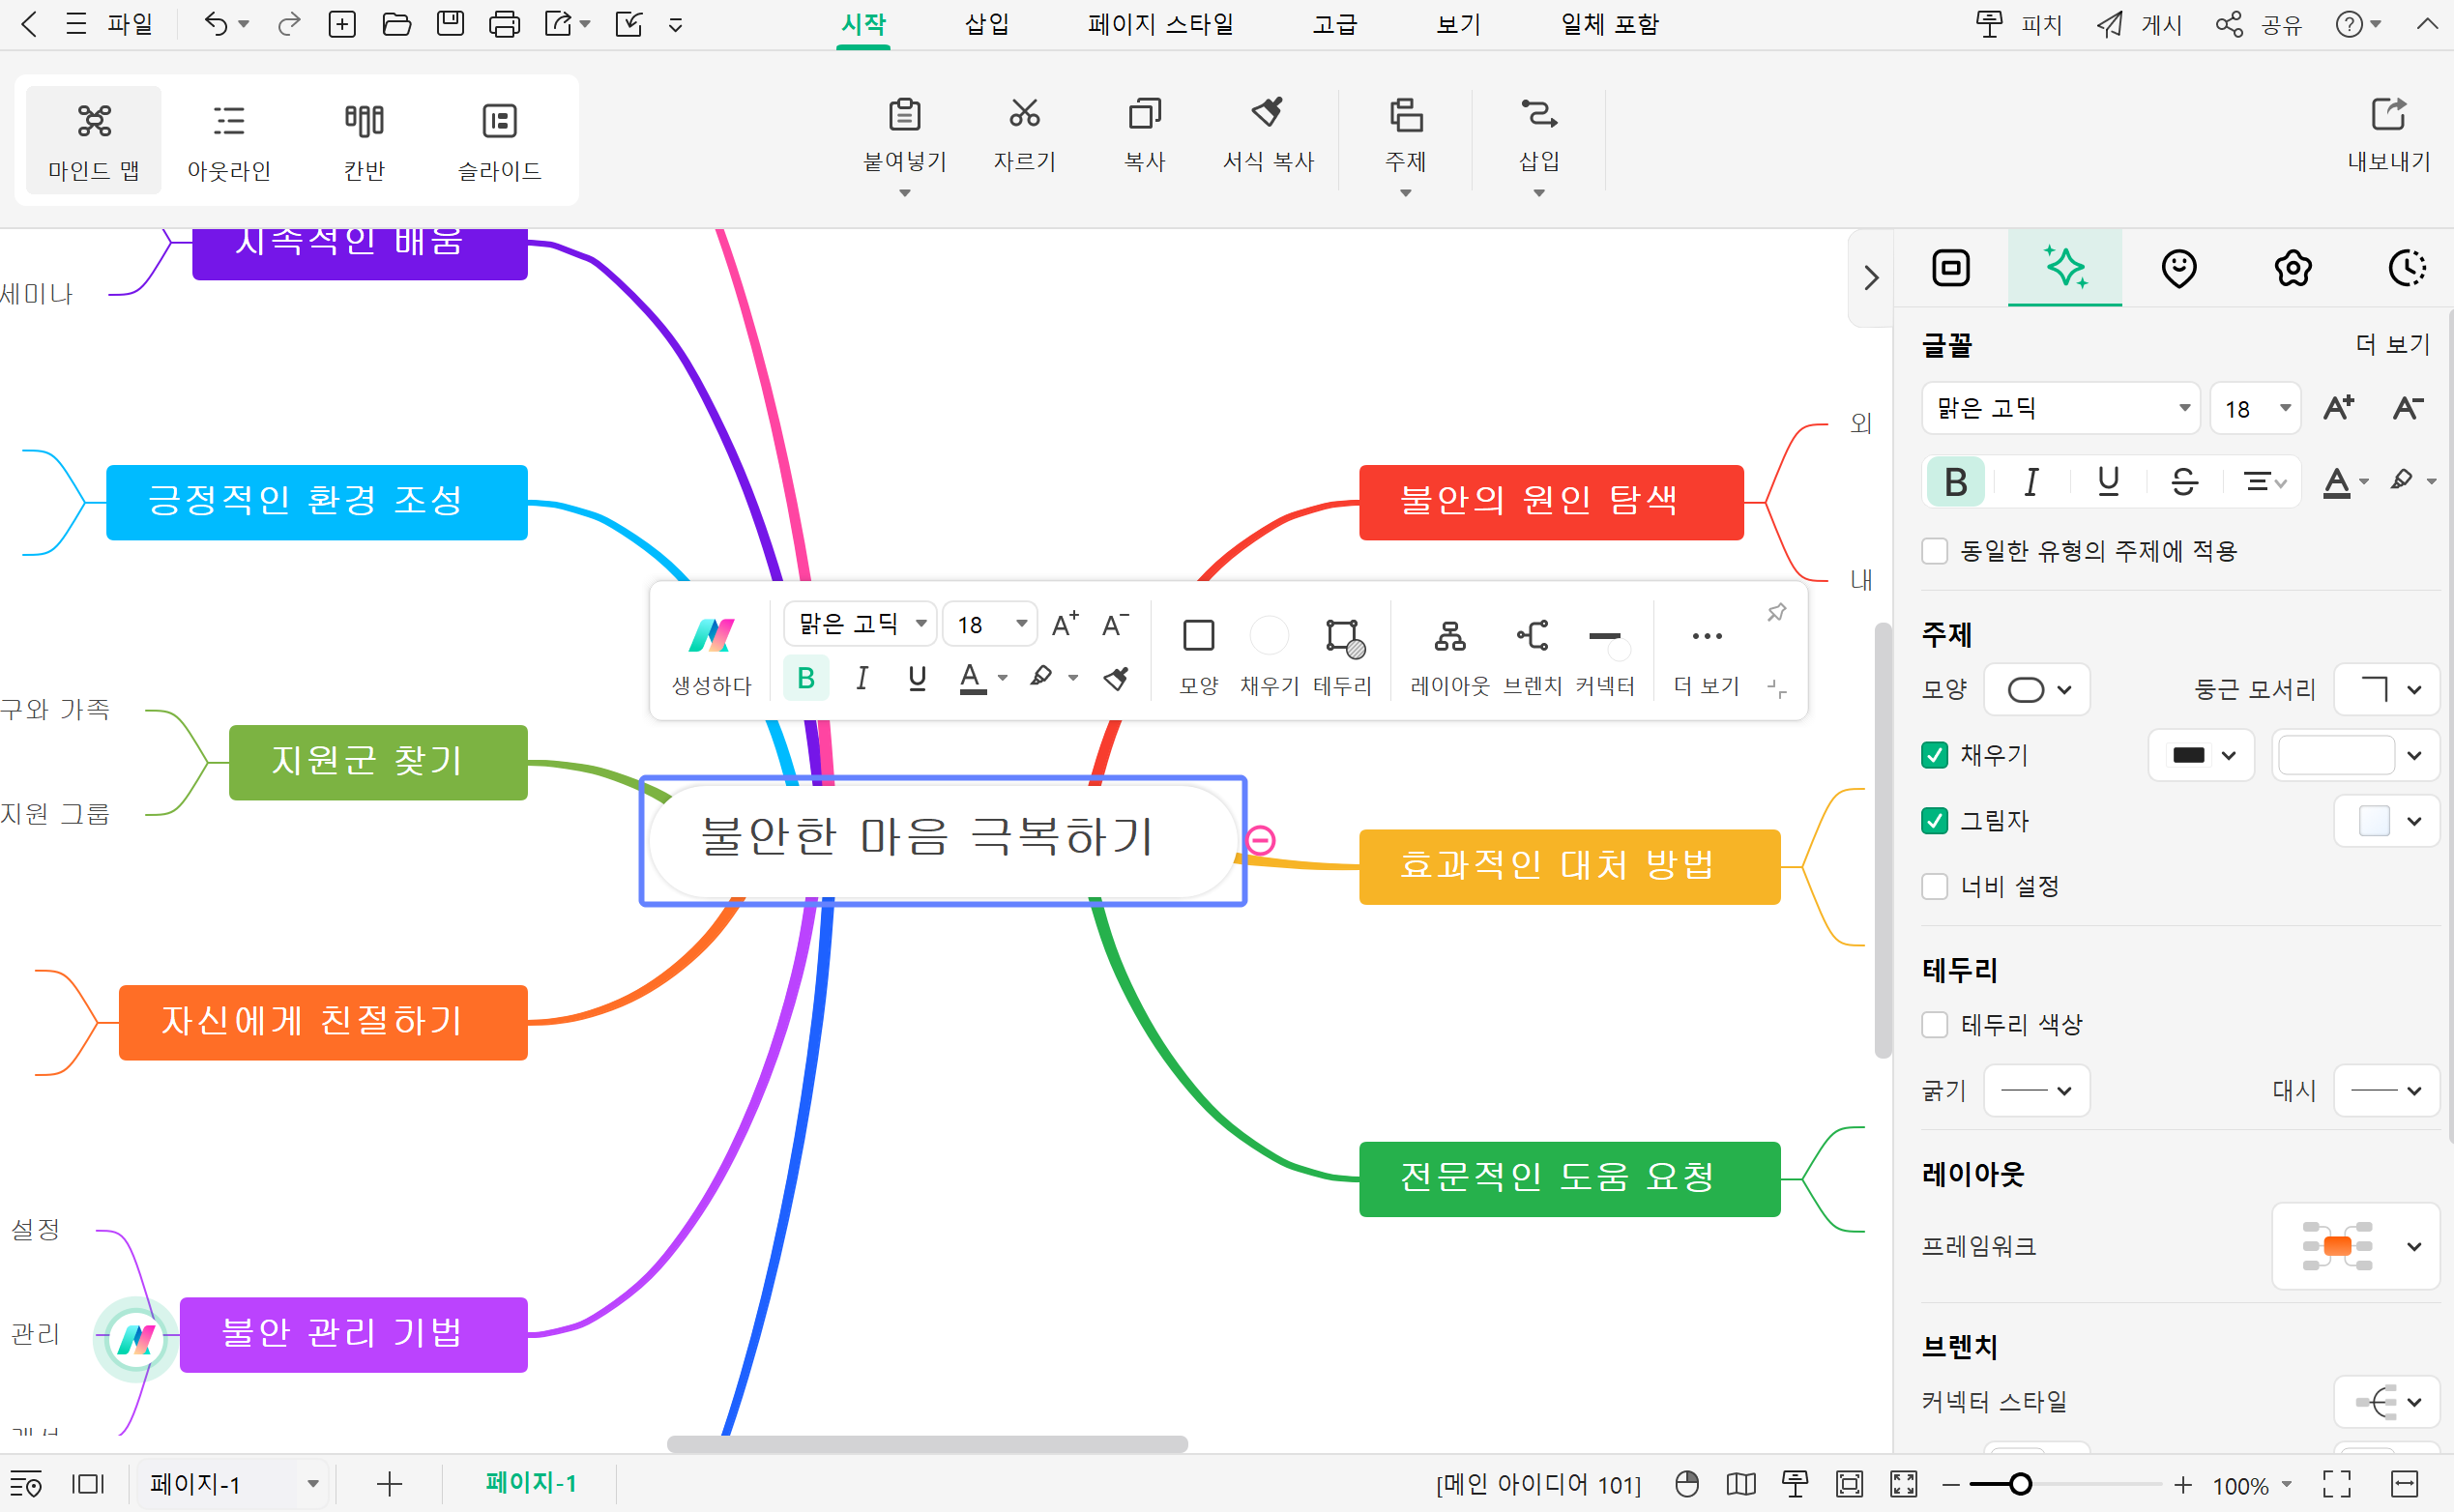Toggle bold B in floating toolbar
Viewport: 2454px width, 1512px height.
coord(806,678)
